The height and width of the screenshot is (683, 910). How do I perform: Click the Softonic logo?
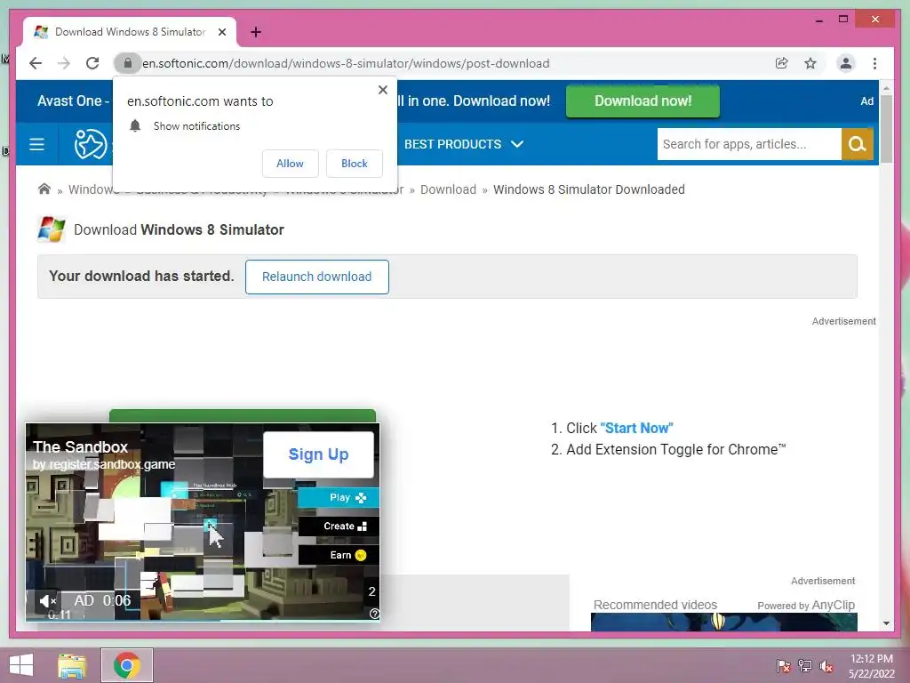point(91,144)
